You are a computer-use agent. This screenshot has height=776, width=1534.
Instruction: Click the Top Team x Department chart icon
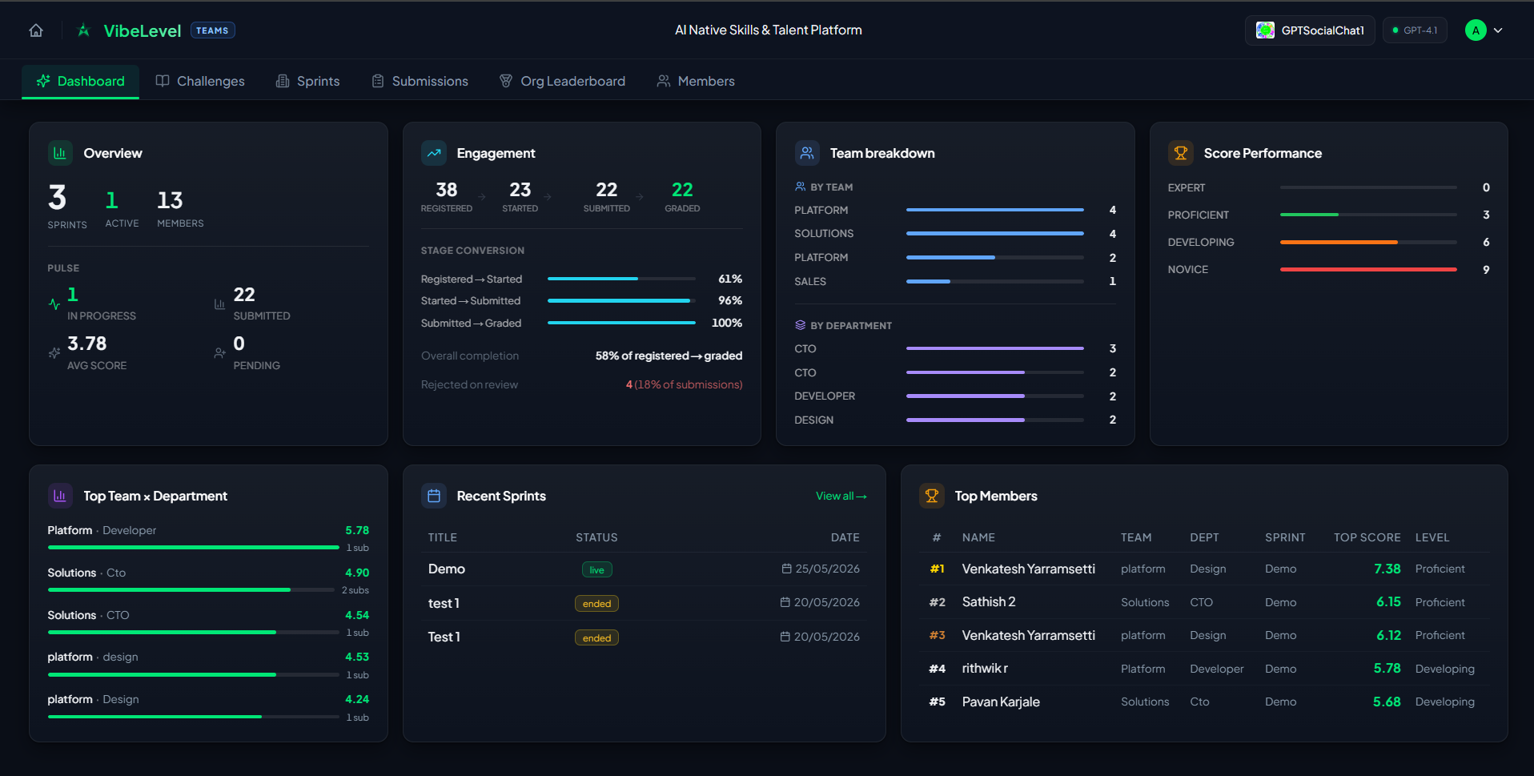(60, 496)
